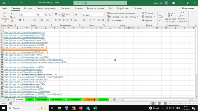Click the Cut scissors icon

[12, 13]
